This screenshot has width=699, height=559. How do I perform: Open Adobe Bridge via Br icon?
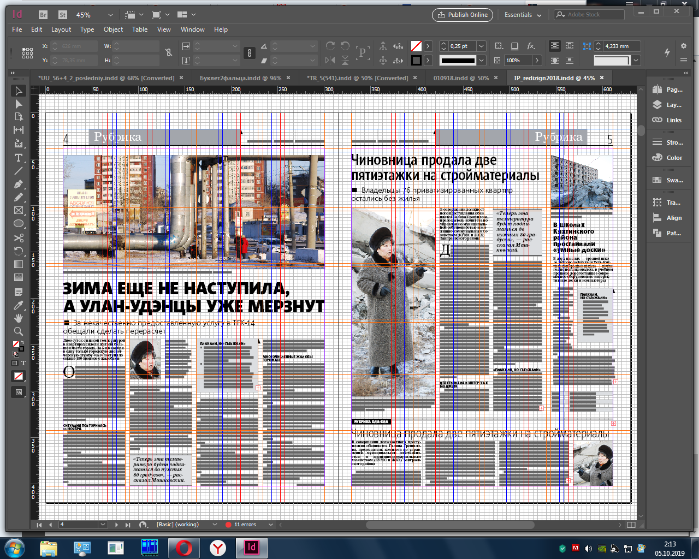[44, 15]
